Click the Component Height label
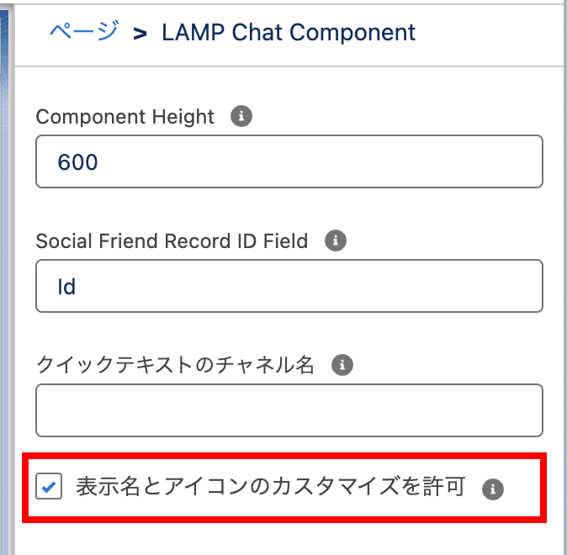The height and width of the screenshot is (555, 567). [x=125, y=117]
